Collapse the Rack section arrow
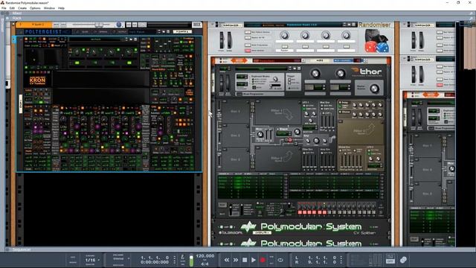476x268 pixels. (7, 18)
